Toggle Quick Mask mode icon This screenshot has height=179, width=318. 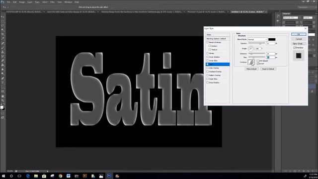coord(2,113)
